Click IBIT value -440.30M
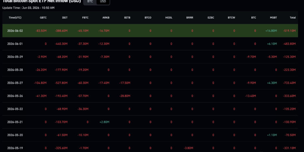 pyautogui.click(x=61, y=44)
